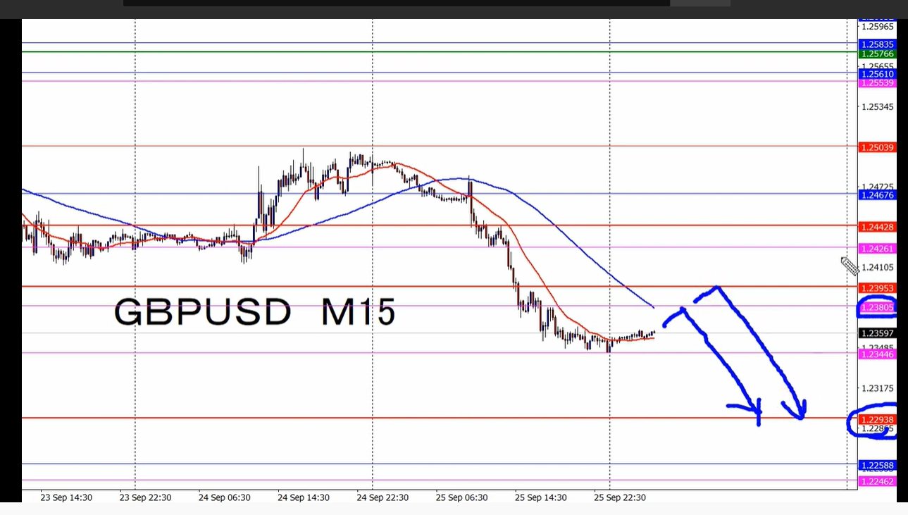Click the magenta 1.23446 price label
Image resolution: width=908 pixels, height=515 pixels.
(876, 354)
